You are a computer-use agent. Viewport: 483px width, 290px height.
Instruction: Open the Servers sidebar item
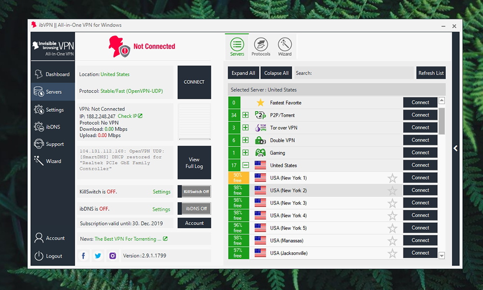(x=53, y=92)
